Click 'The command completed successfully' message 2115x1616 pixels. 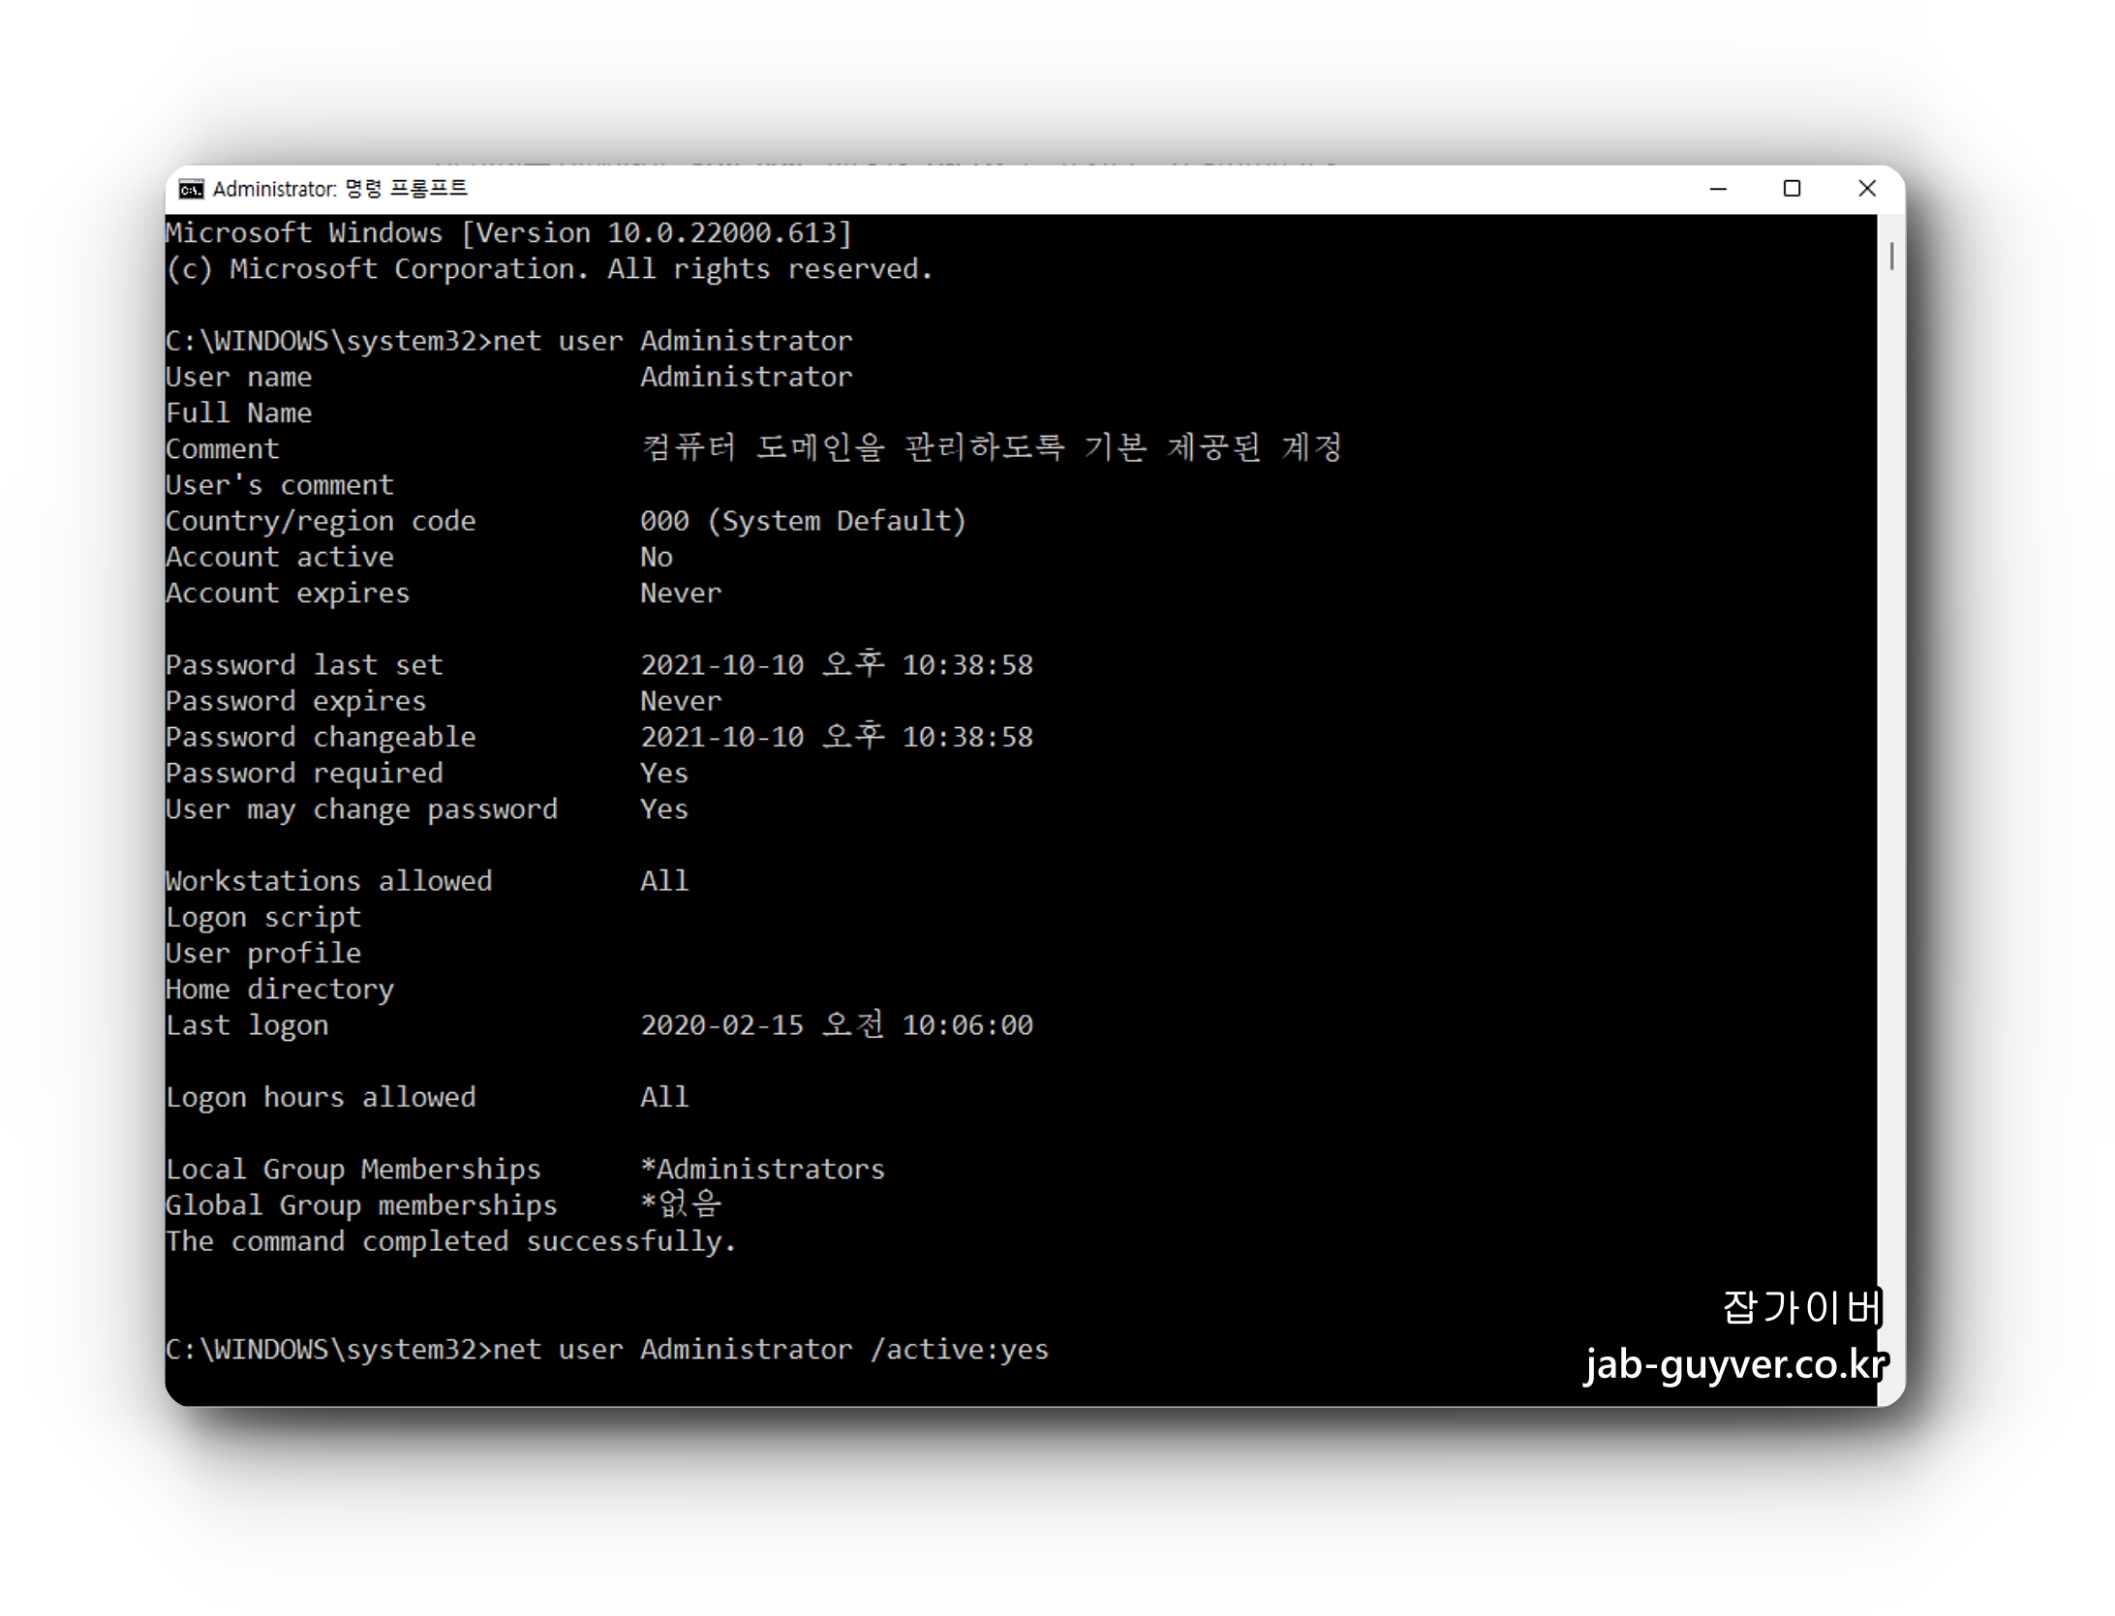tap(450, 1241)
